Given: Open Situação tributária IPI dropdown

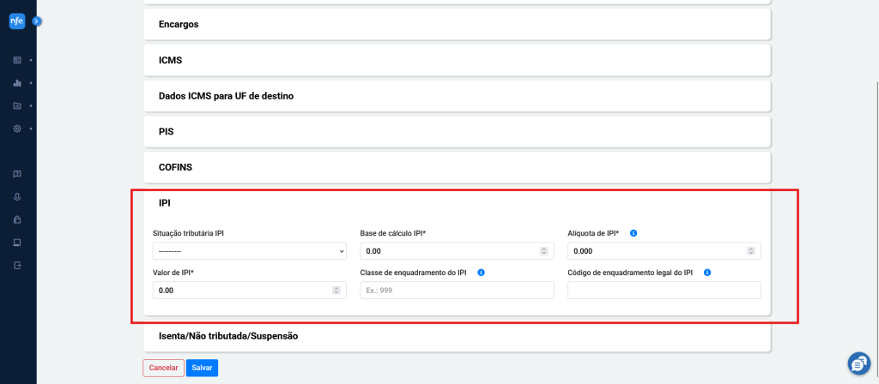Looking at the screenshot, I should coord(250,251).
